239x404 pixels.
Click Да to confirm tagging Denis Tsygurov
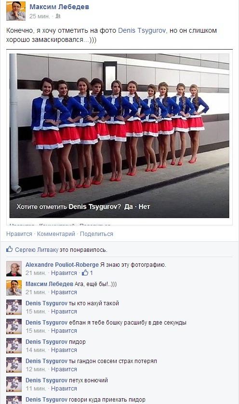pos(128,207)
